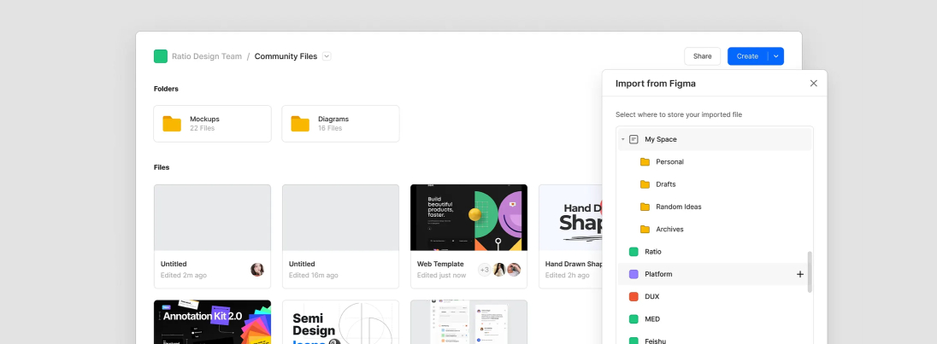Click the blue Create button
This screenshot has height=344, width=937.
pos(746,56)
